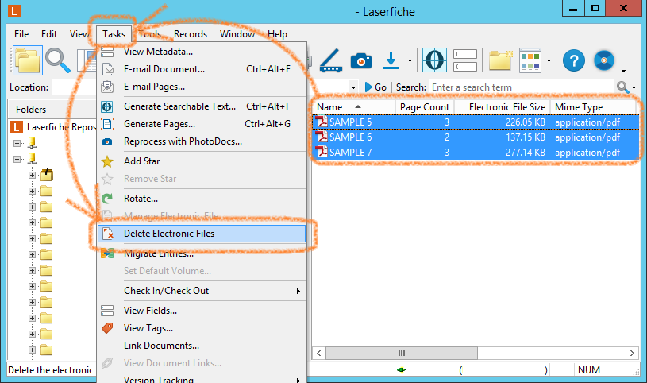Select the SAMPLE 7 document row
The image size is (647, 383).
(476, 153)
